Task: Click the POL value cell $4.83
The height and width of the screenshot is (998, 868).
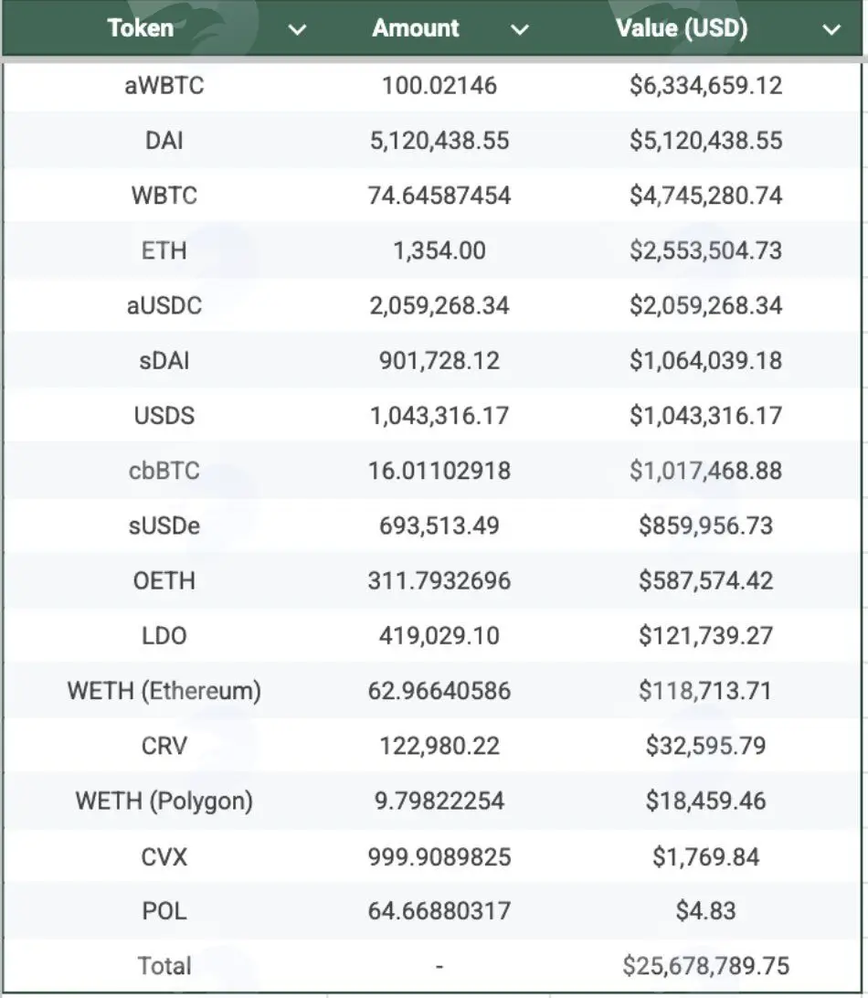Action: point(705,911)
